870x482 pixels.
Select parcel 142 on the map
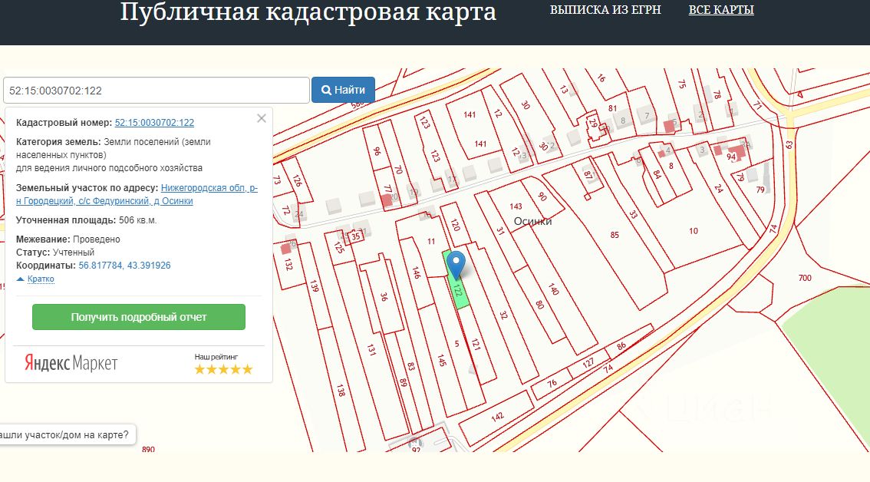click(498, 416)
